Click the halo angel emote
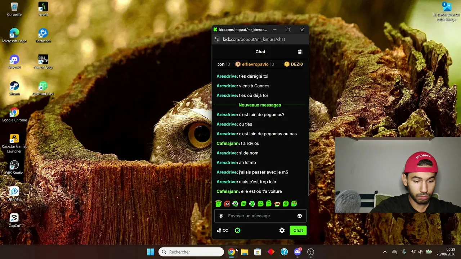 [x=218, y=204]
